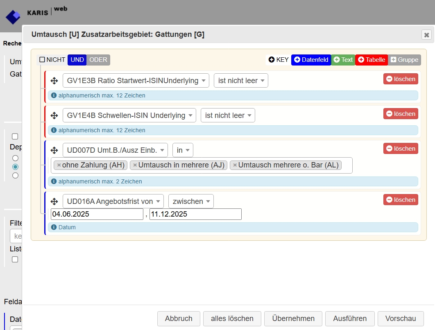This screenshot has height=330, width=435.
Task: Toggle the NICHT checkbox
Action: [x=42, y=60]
